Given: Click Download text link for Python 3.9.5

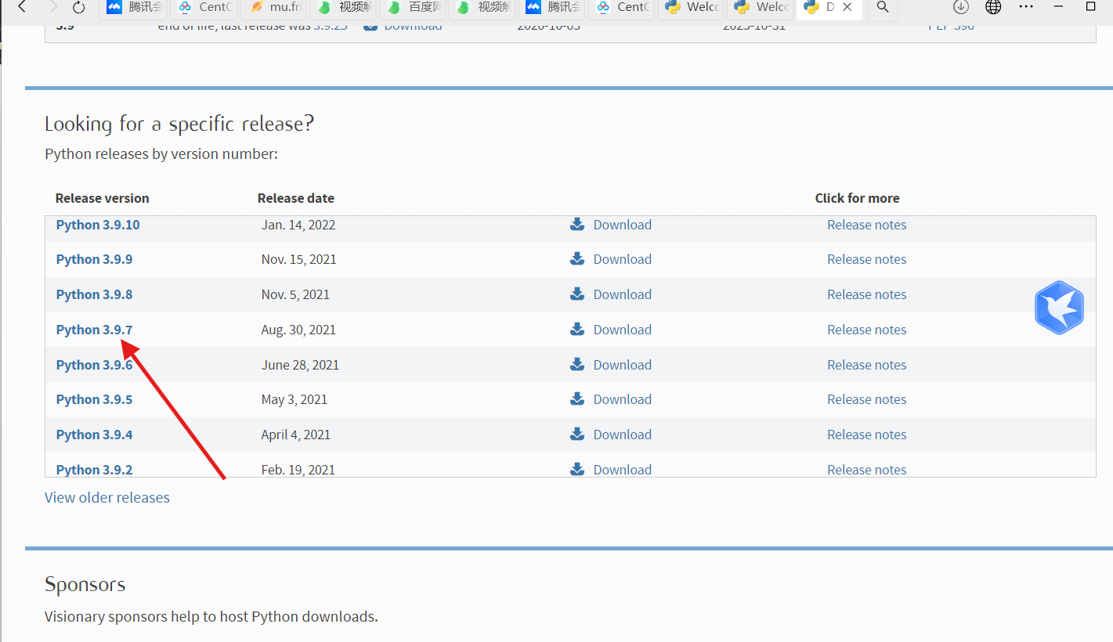Looking at the screenshot, I should pos(623,399).
